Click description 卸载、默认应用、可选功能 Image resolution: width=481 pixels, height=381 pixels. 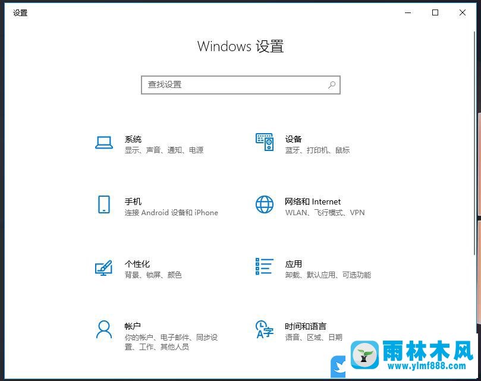328,275
